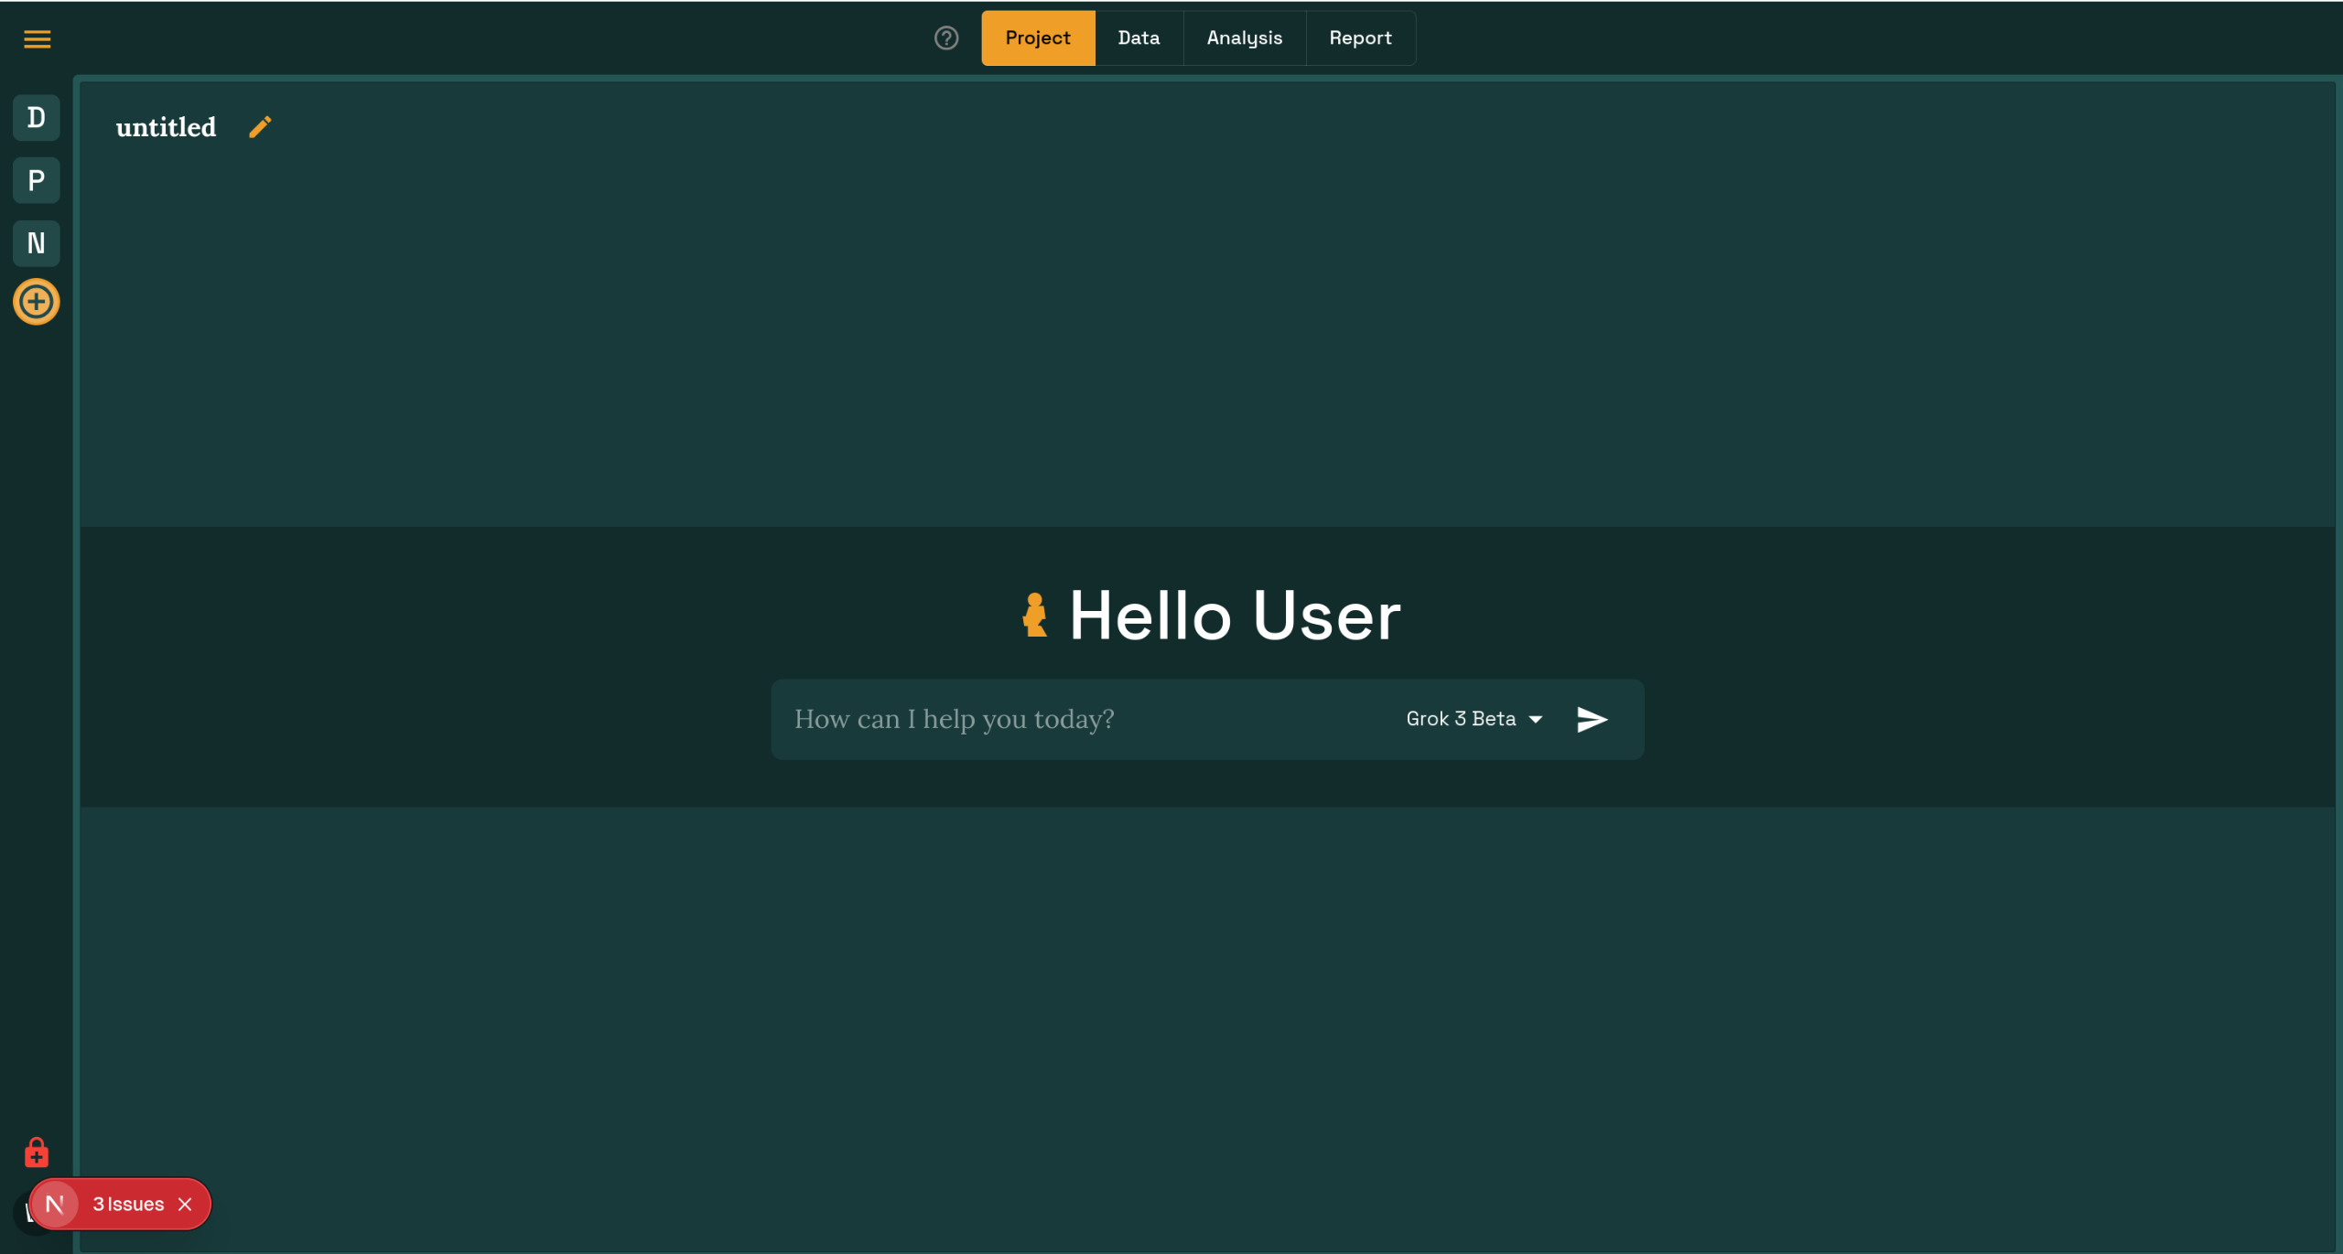The image size is (2343, 1254).
Task: Switch to the Data tab
Action: (x=1139, y=38)
